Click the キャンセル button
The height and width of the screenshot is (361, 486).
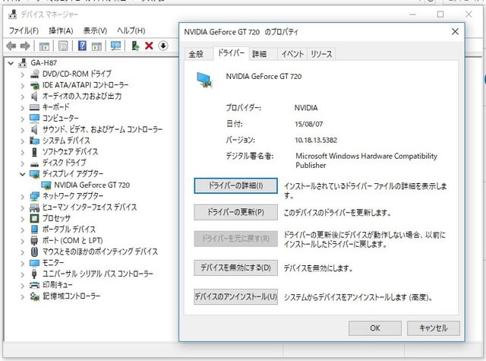[434, 328]
